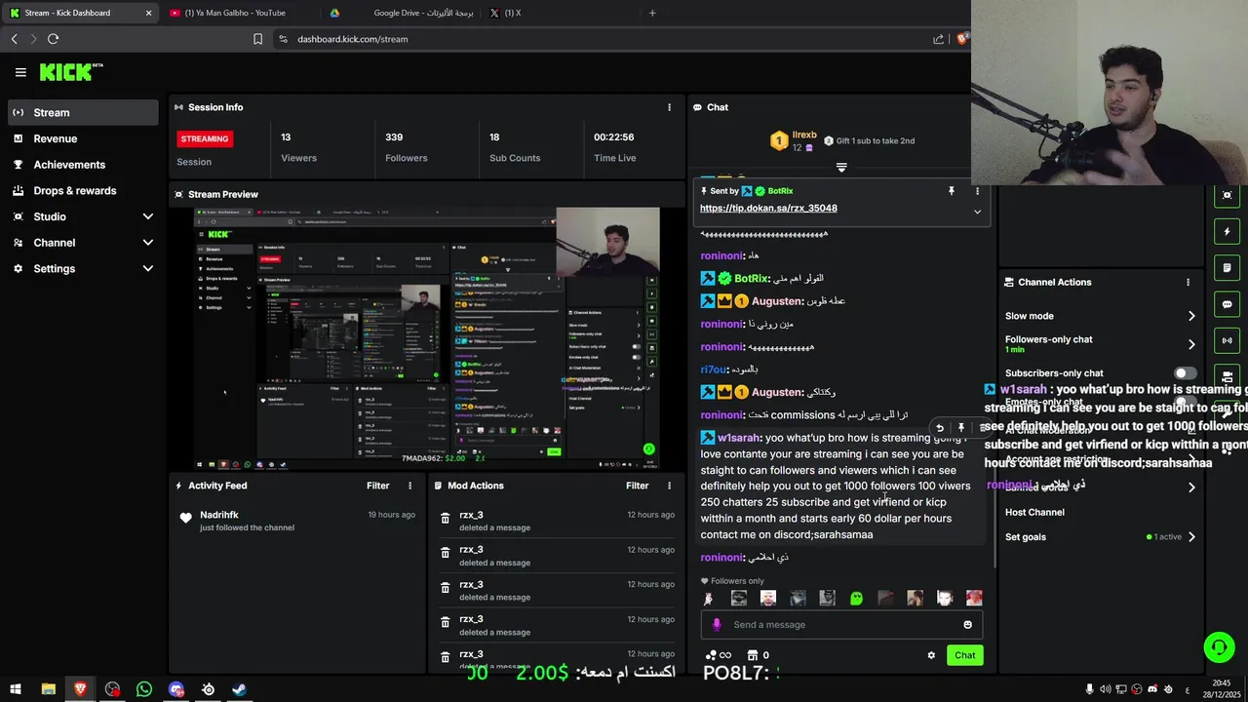Click the Brave shields icon
The width and height of the screenshot is (1248, 702).
pos(962,39)
